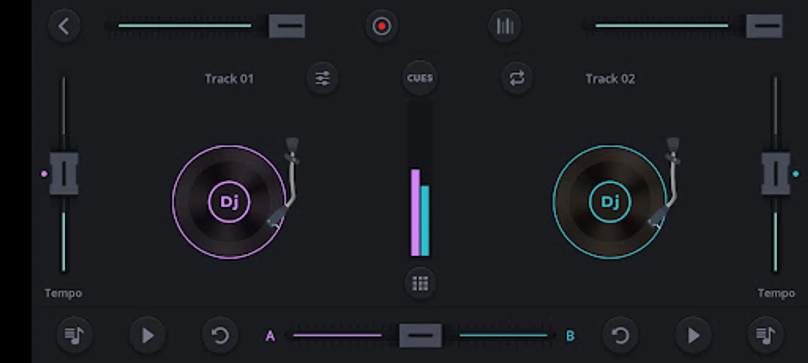The width and height of the screenshot is (808, 363).
Task: Toggle the loop repeat icon near Track 02
Action: [x=517, y=78]
